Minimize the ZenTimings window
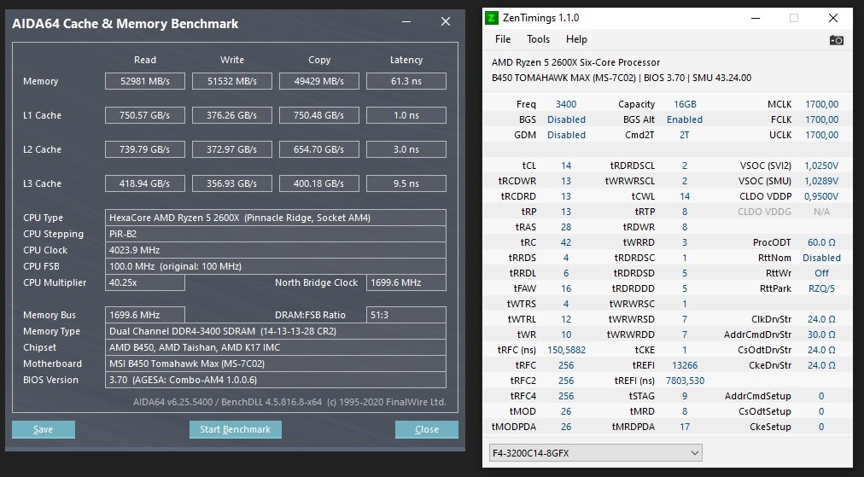This screenshot has height=477, width=864. click(x=756, y=18)
